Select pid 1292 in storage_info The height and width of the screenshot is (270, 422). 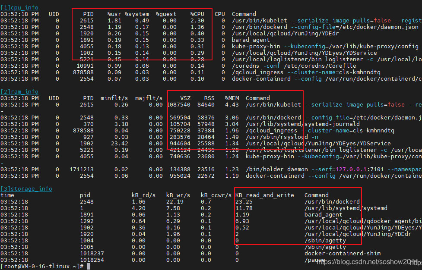point(87,221)
